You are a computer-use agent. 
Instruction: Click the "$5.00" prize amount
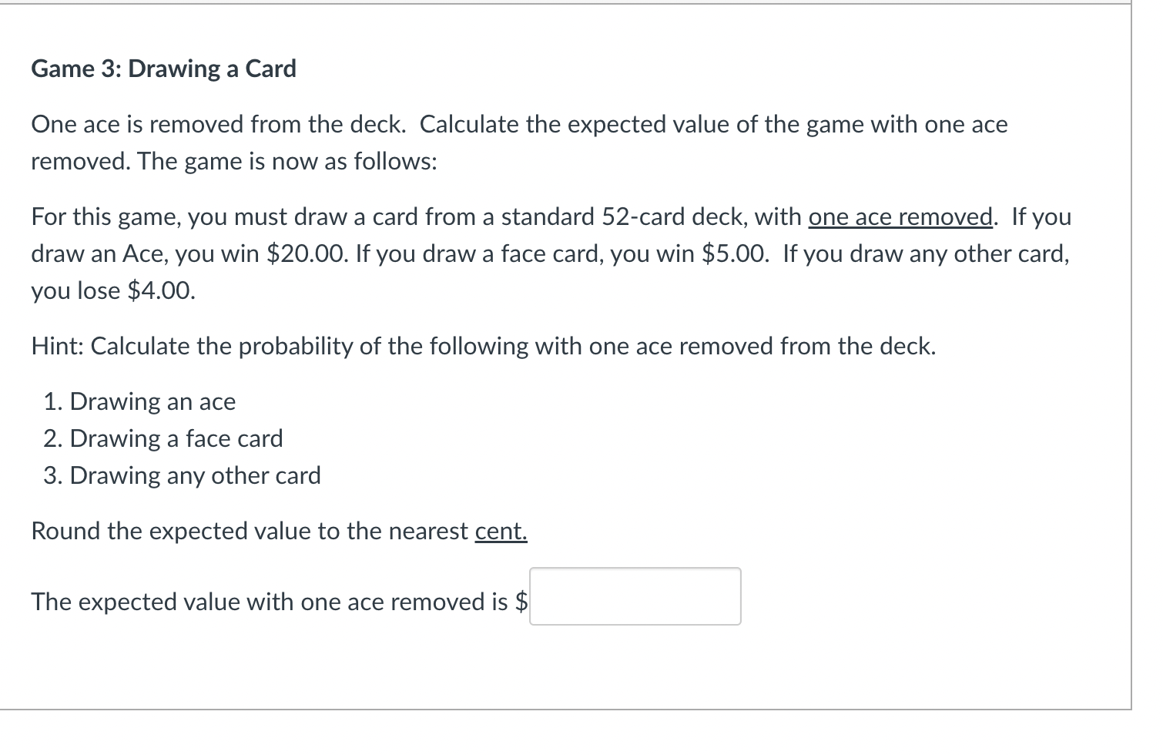click(x=735, y=254)
